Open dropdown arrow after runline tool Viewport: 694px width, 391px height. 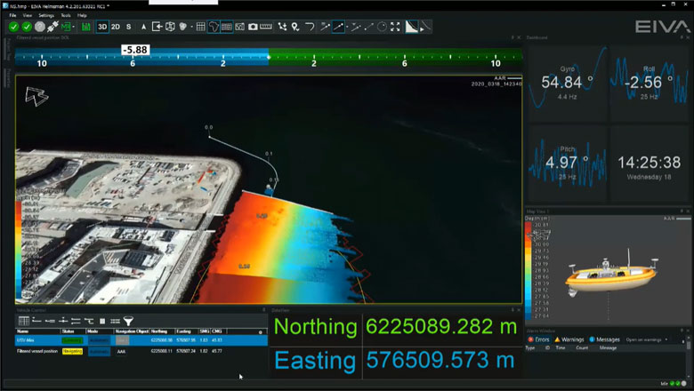347,28
